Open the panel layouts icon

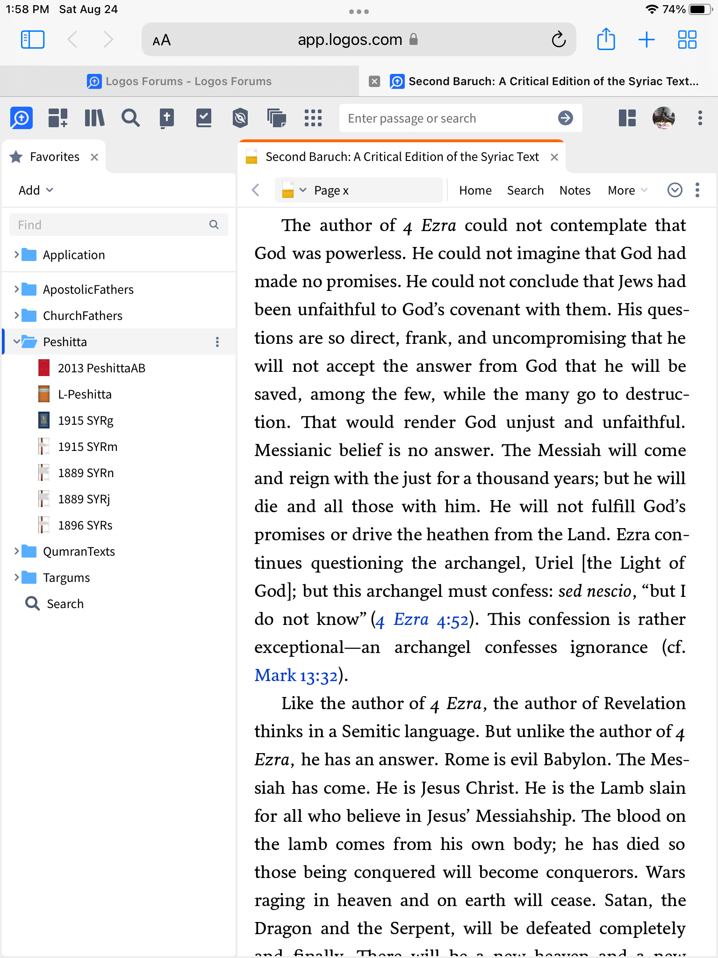tap(627, 118)
